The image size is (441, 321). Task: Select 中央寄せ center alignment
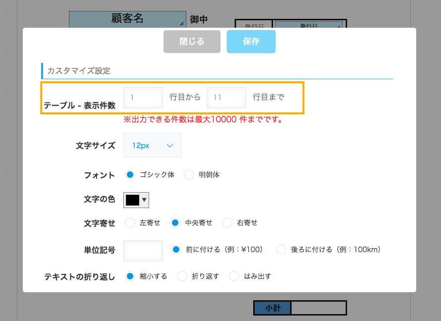pyautogui.click(x=175, y=223)
